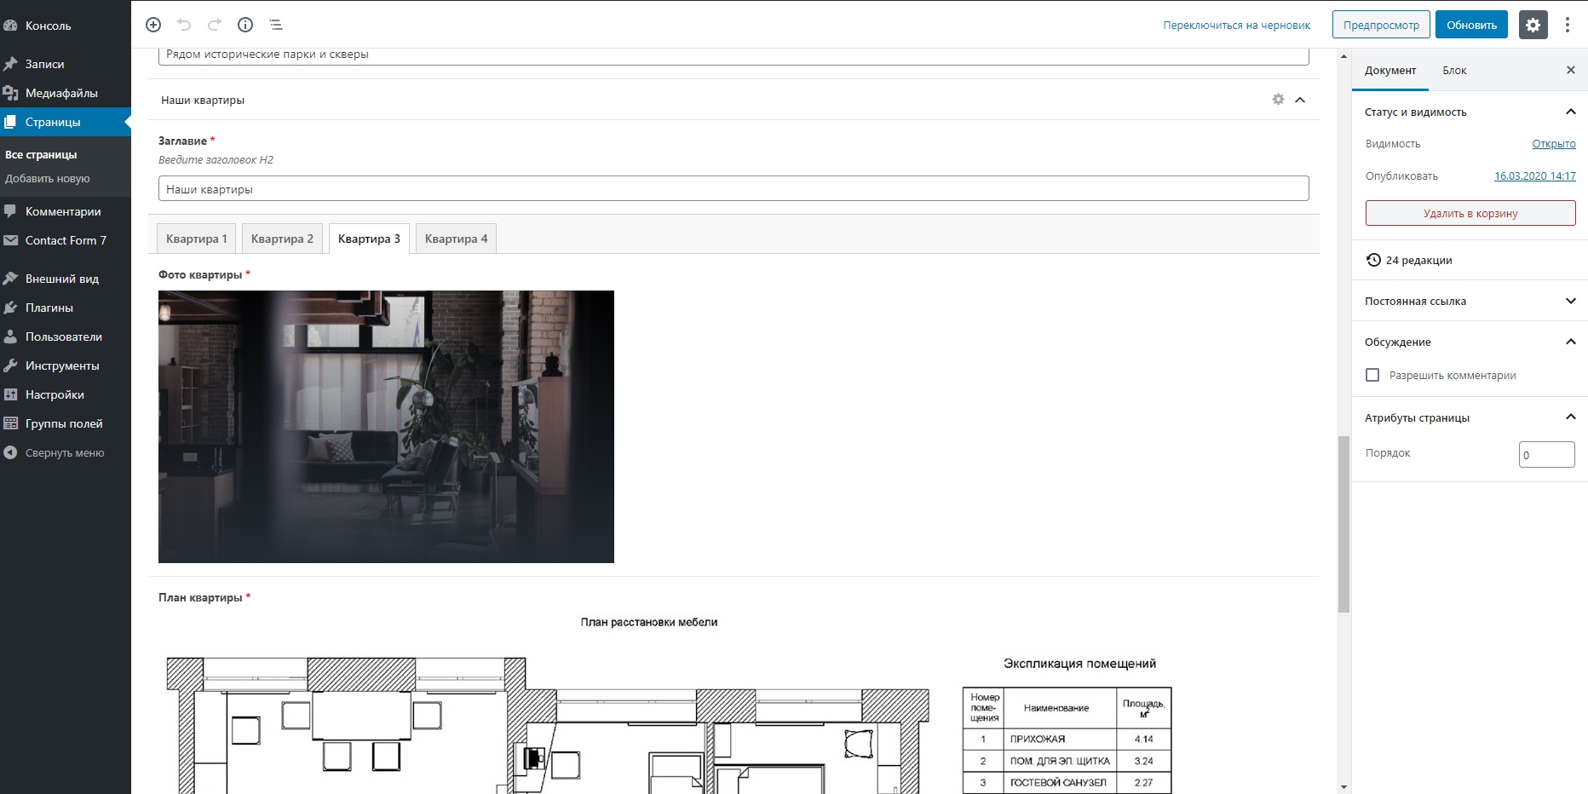Switch to the Квартира 2 tab
Screen dimensions: 1588x794
282,239
